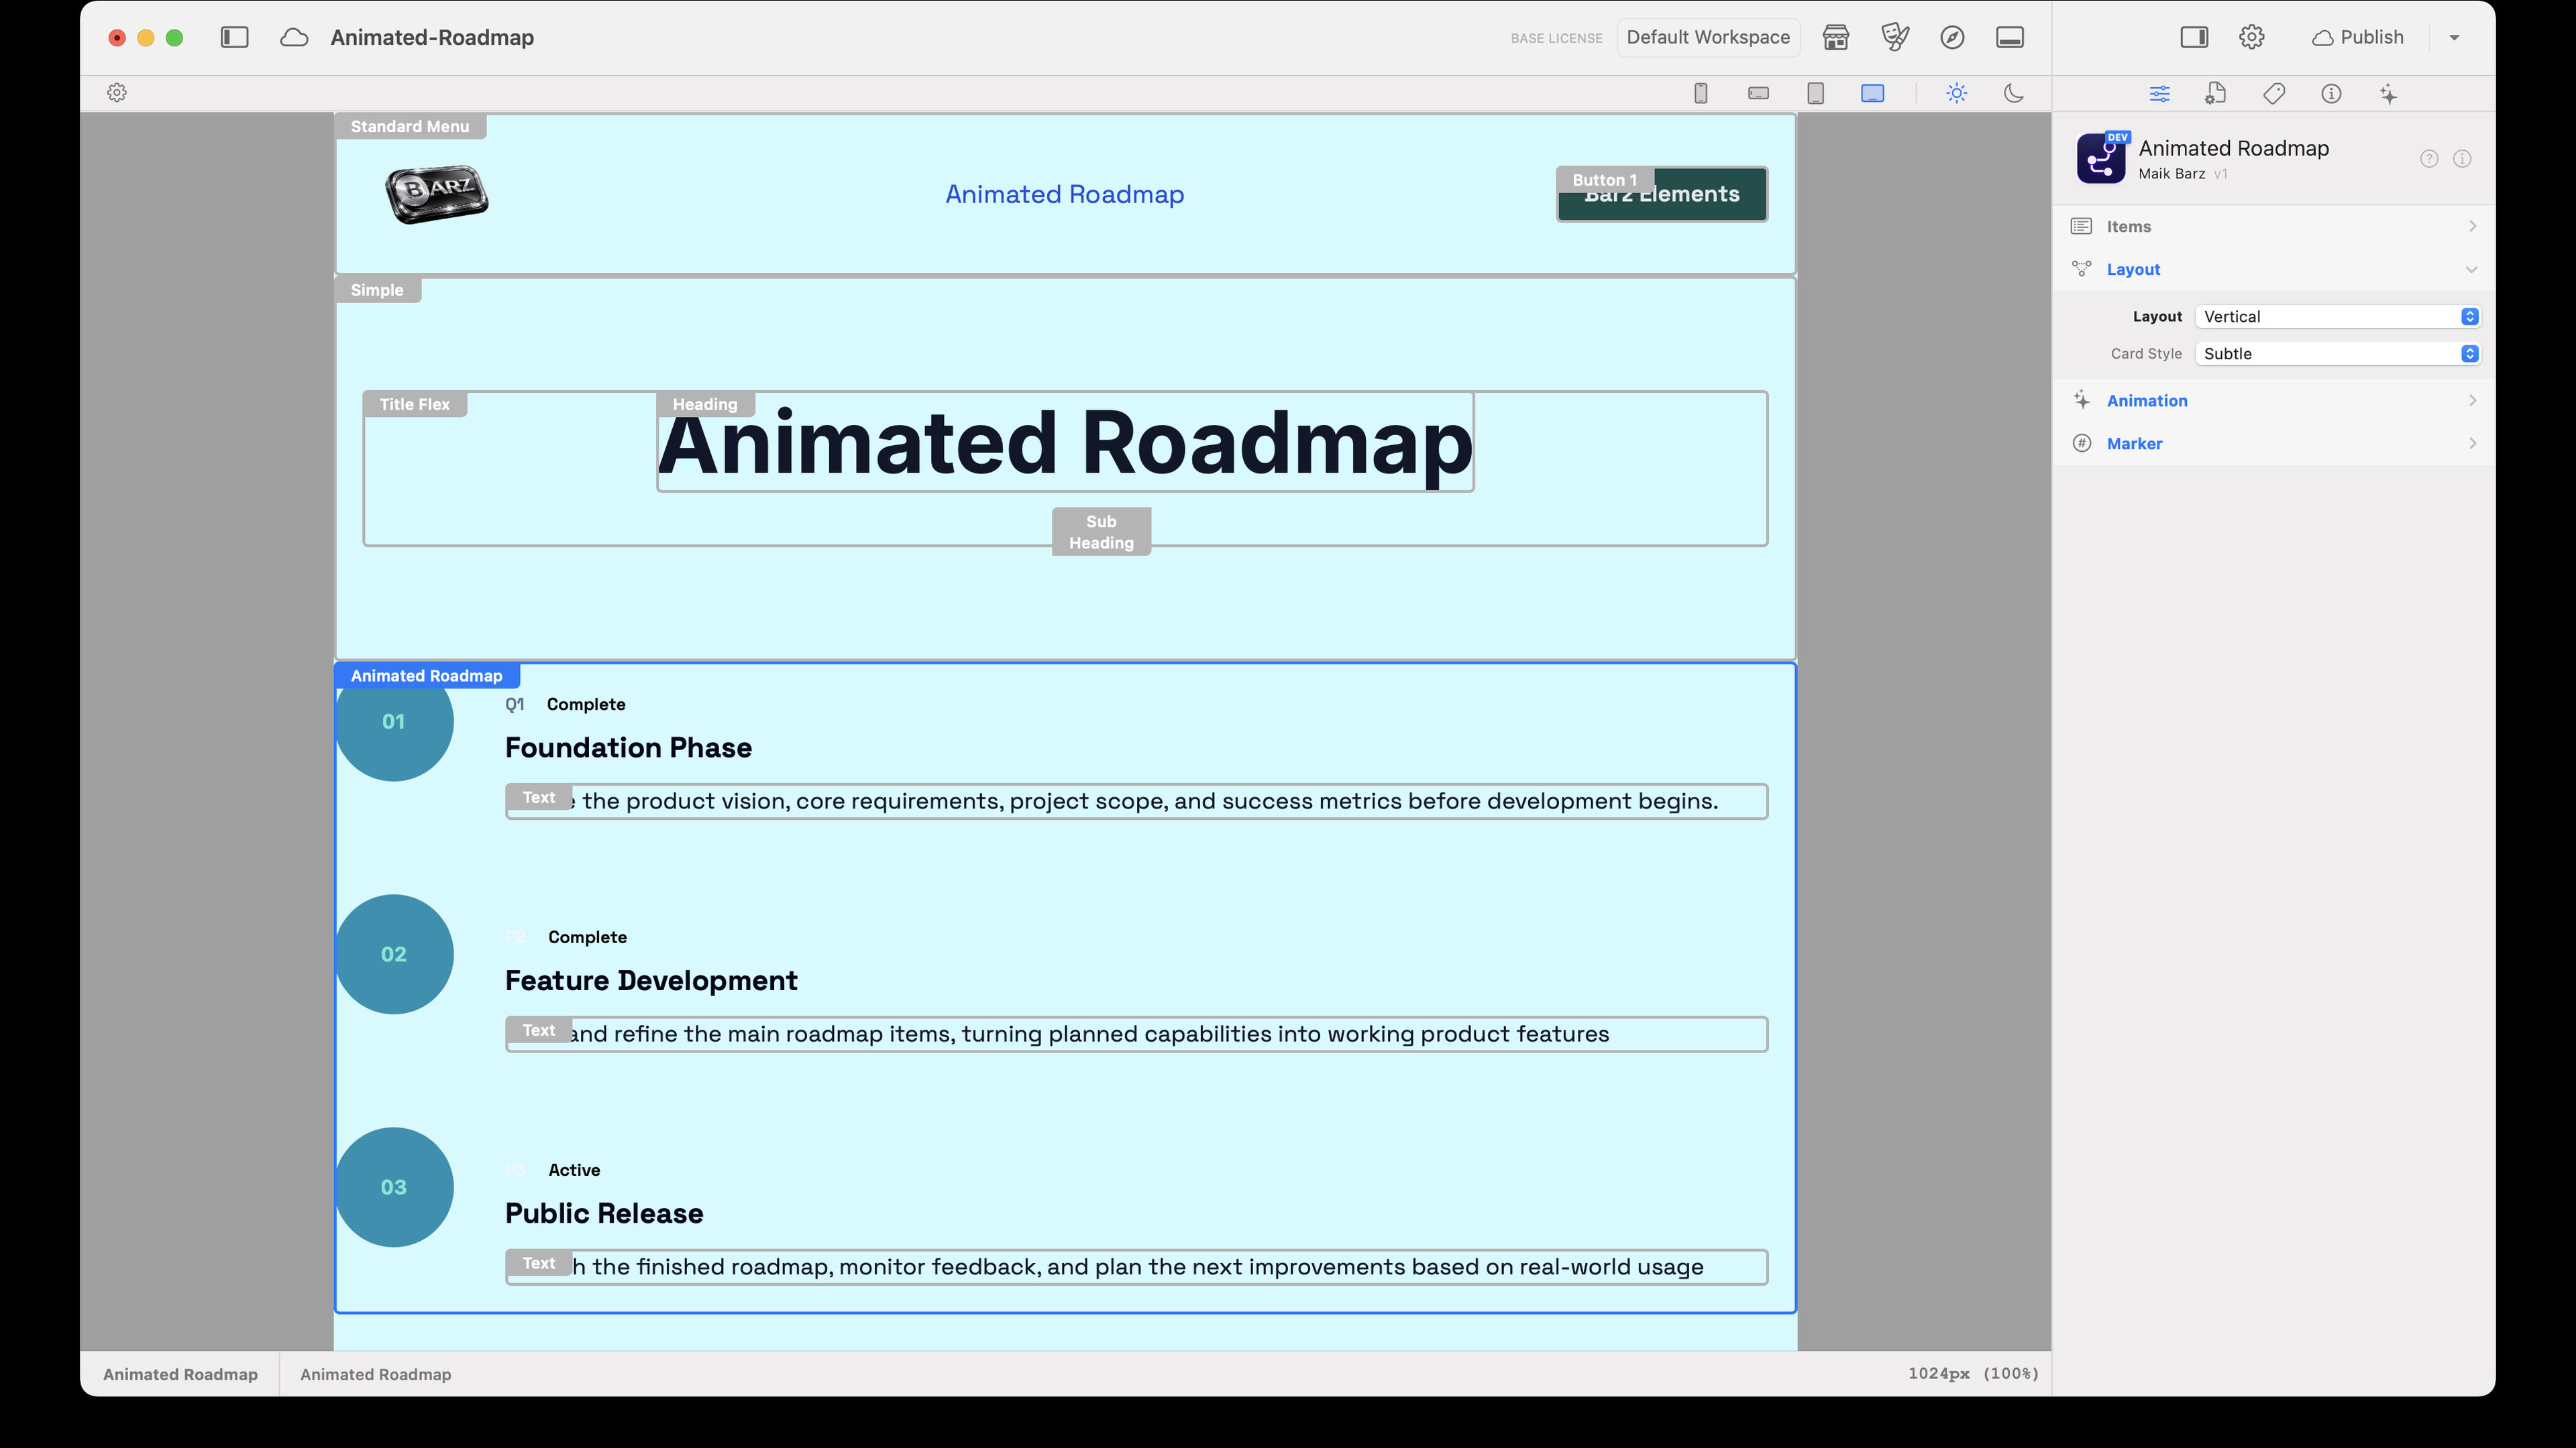
Task: Click the Public Release description text box
Action: pyautogui.click(x=1136, y=1267)
